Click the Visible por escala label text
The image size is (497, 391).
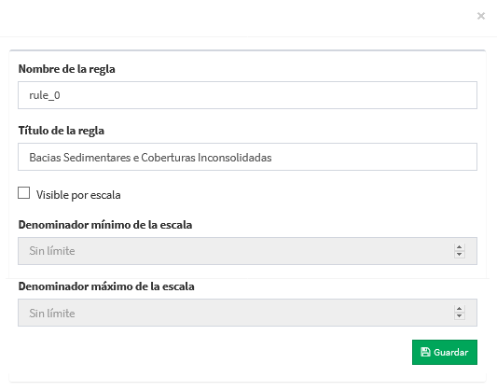(78, 195)
